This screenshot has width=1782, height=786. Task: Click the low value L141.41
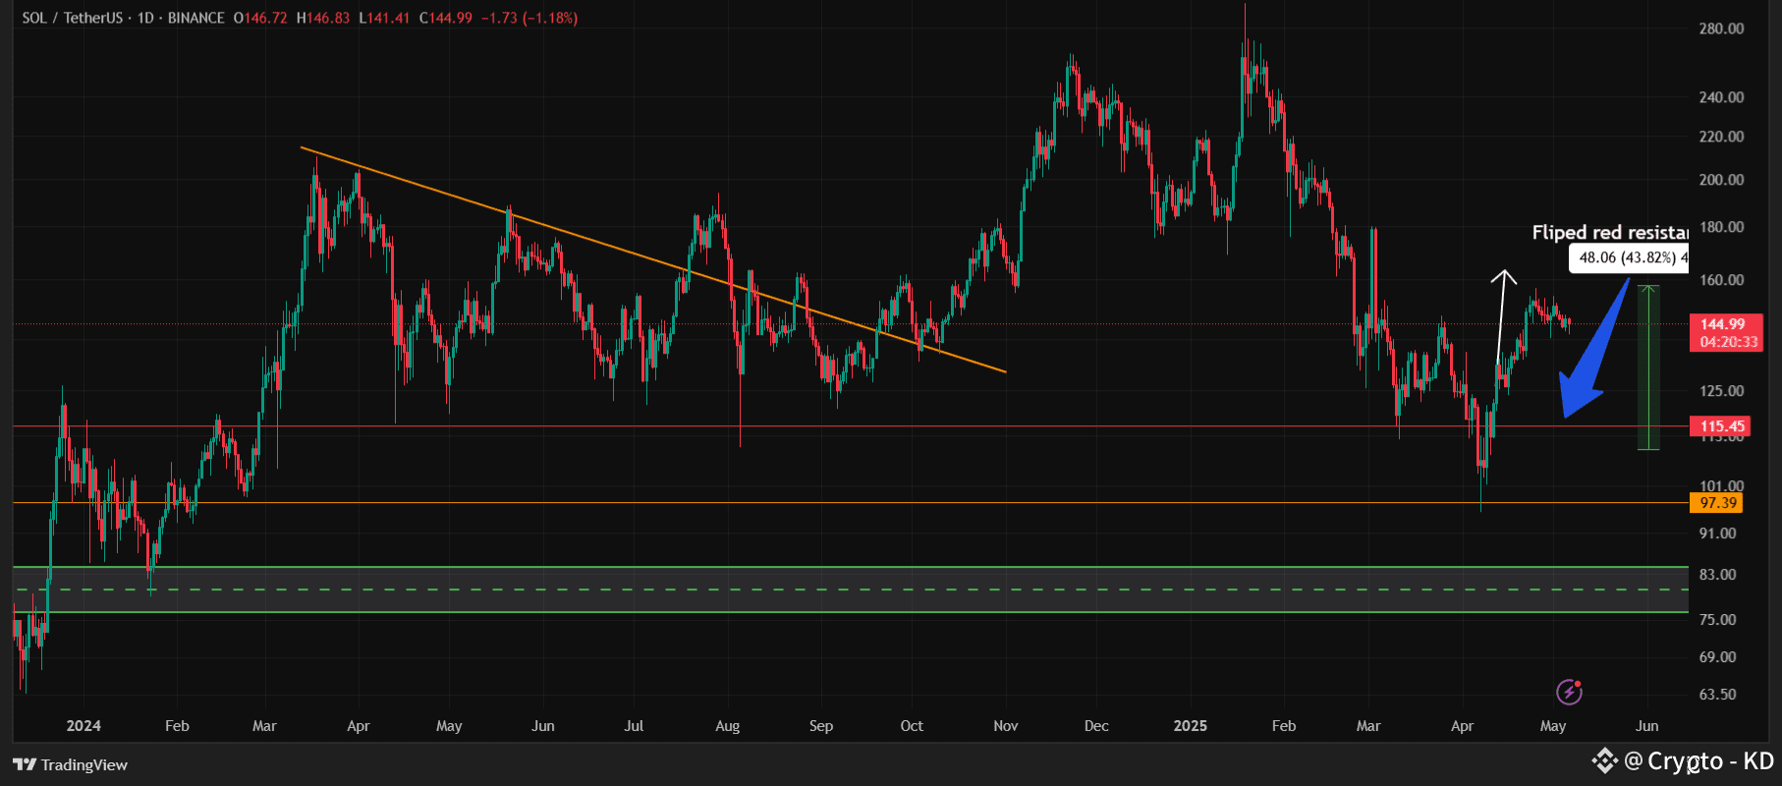pos(384,18)
